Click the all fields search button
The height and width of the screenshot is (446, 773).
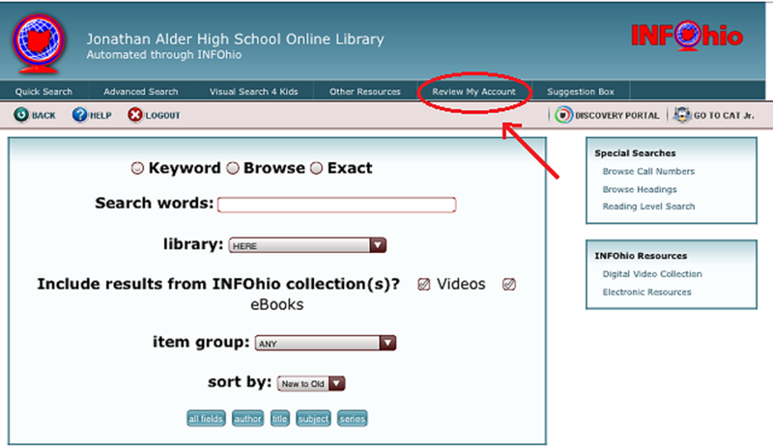[x=206, y=418]
